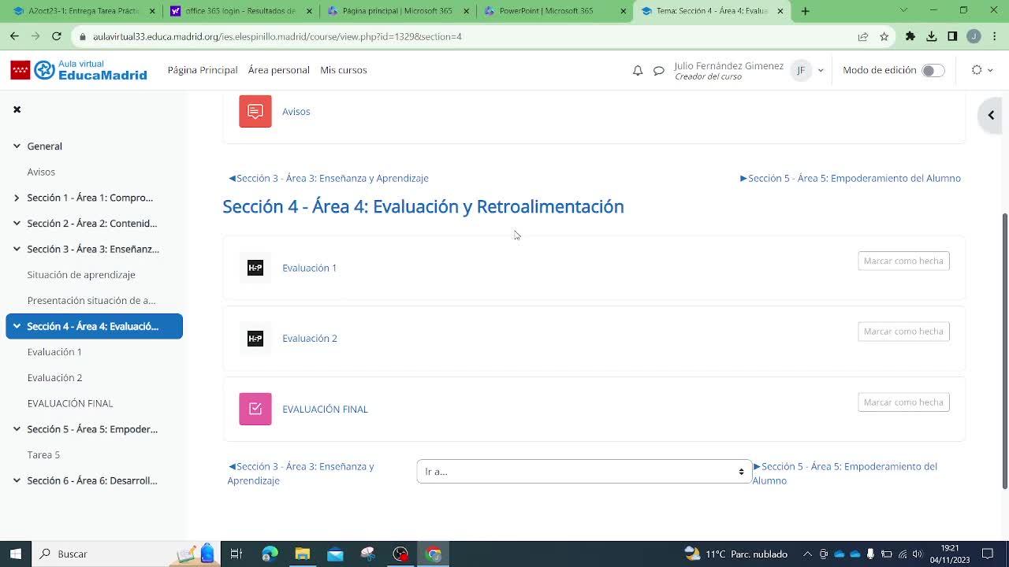The height and width of the screenshot is (567, 1009).
Task: Switch to PowerPoint Microsoft 365 tab
Action: [553, 11]
